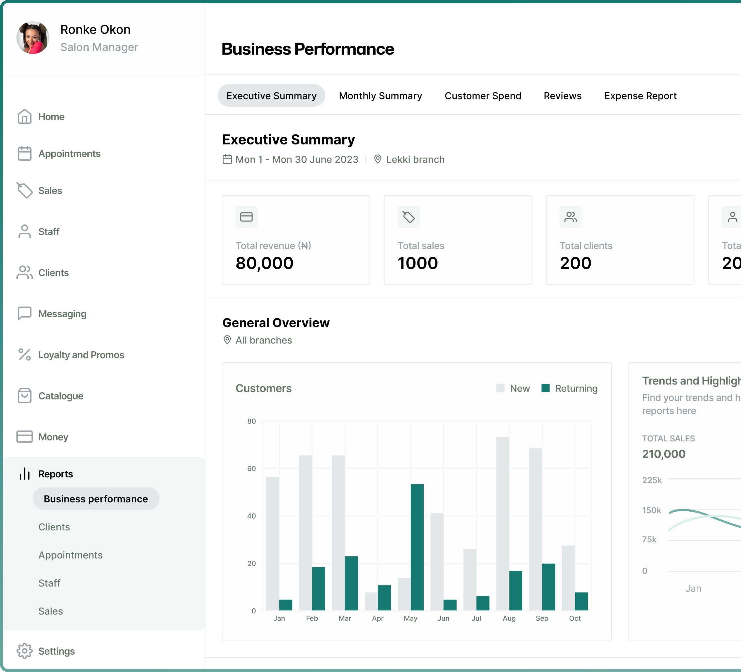Collapse the Reports section in sidebar
The height and width of the screenshot is (672, 741).
(x=55, y=474)
